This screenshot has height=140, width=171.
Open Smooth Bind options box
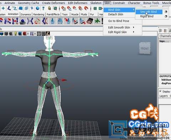(166, 12)
